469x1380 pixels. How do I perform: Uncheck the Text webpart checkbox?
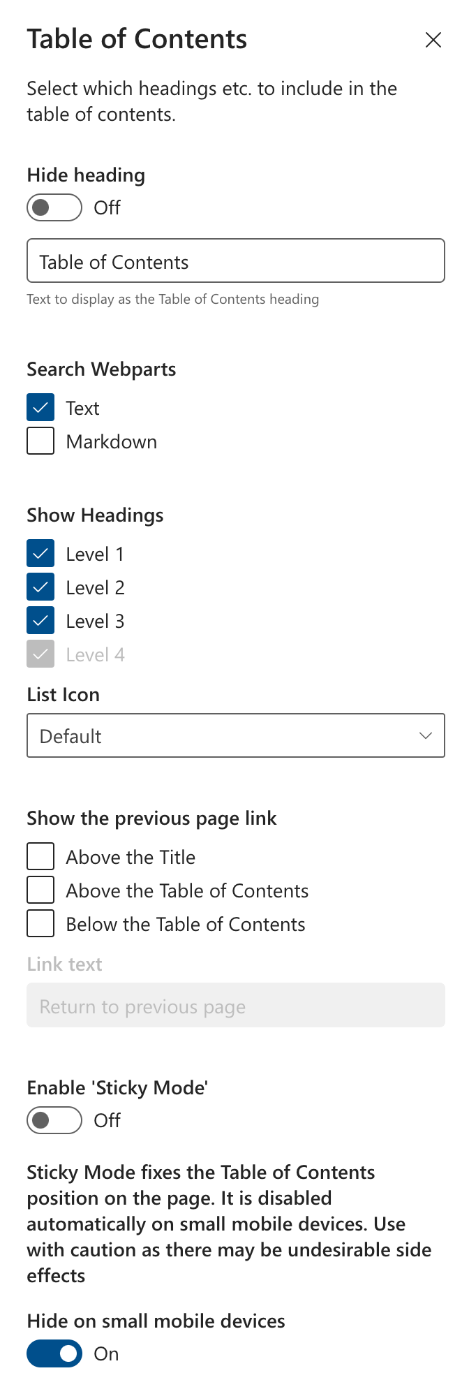(x=40, y=408)
